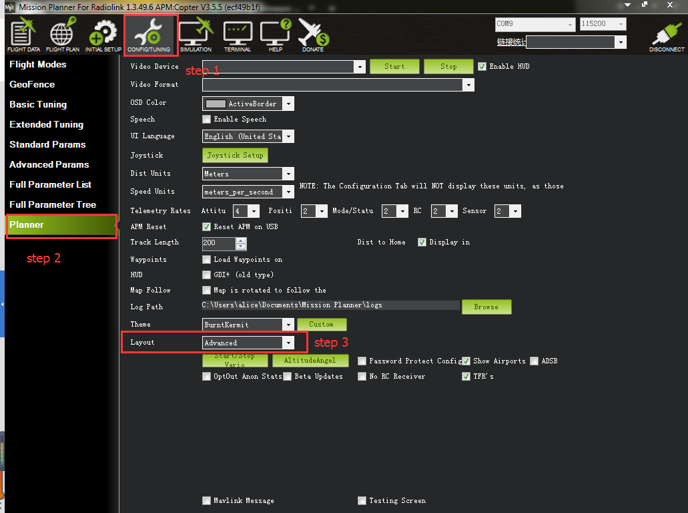Click the Disconnect plug icon
Image resolution: width=688 pixels, height=513 pixels.
point(666,37)
